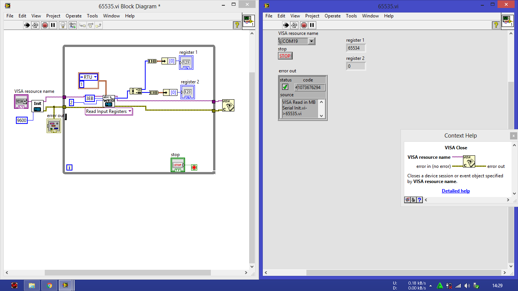Select the VISA resource name terminal

pyautogui.click(x=21, y=102)
